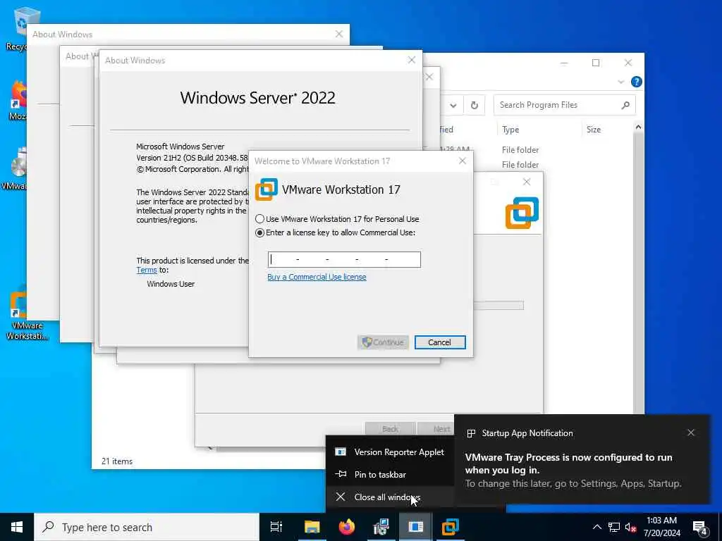The width and height of the screenshot is (722, 541).
Task: Choose Close all windows in jump list
Action: [390, 497]
